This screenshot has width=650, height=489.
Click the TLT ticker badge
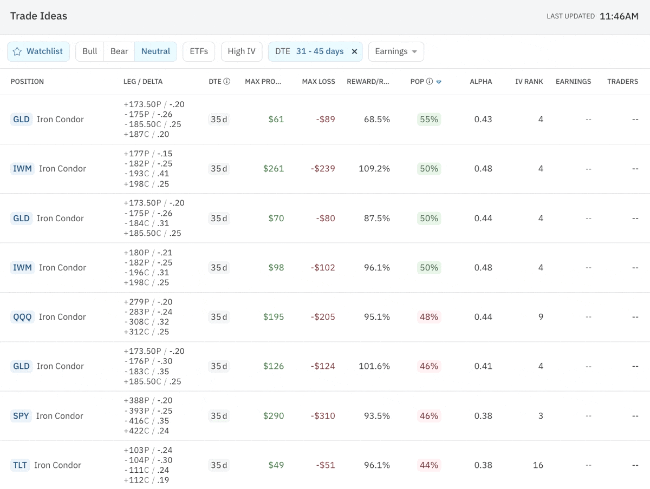coord(20,465)
